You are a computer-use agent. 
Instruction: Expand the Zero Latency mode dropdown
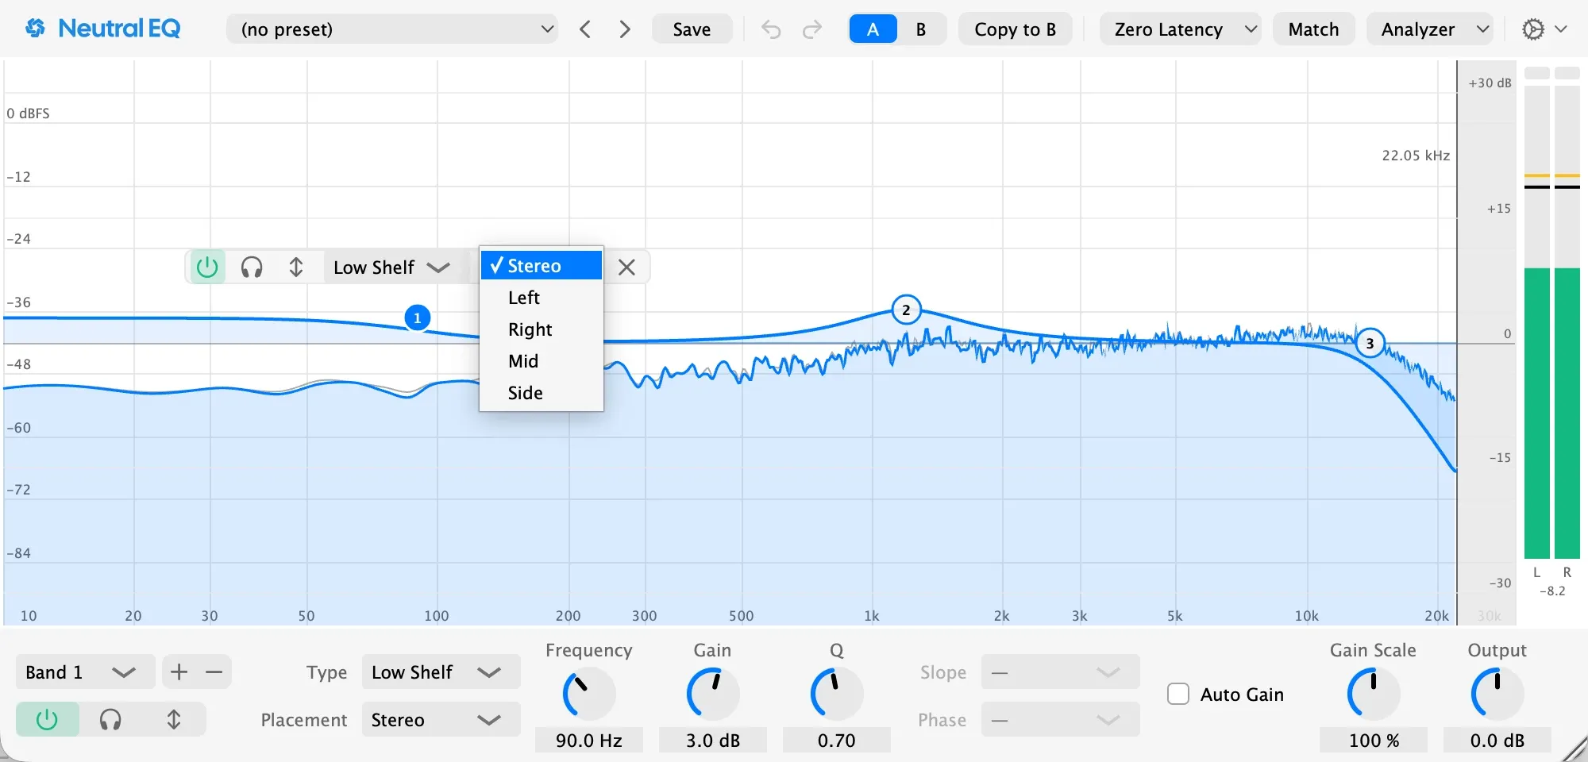tap(1181, 29)
